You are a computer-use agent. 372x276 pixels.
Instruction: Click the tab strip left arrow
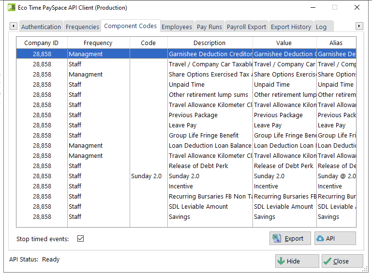(x=13, y=26)
